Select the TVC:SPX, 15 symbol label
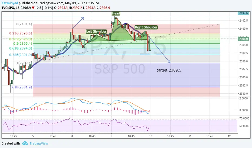Image resolution: width=252 pixels, height=148 pixels. point(11,8)
